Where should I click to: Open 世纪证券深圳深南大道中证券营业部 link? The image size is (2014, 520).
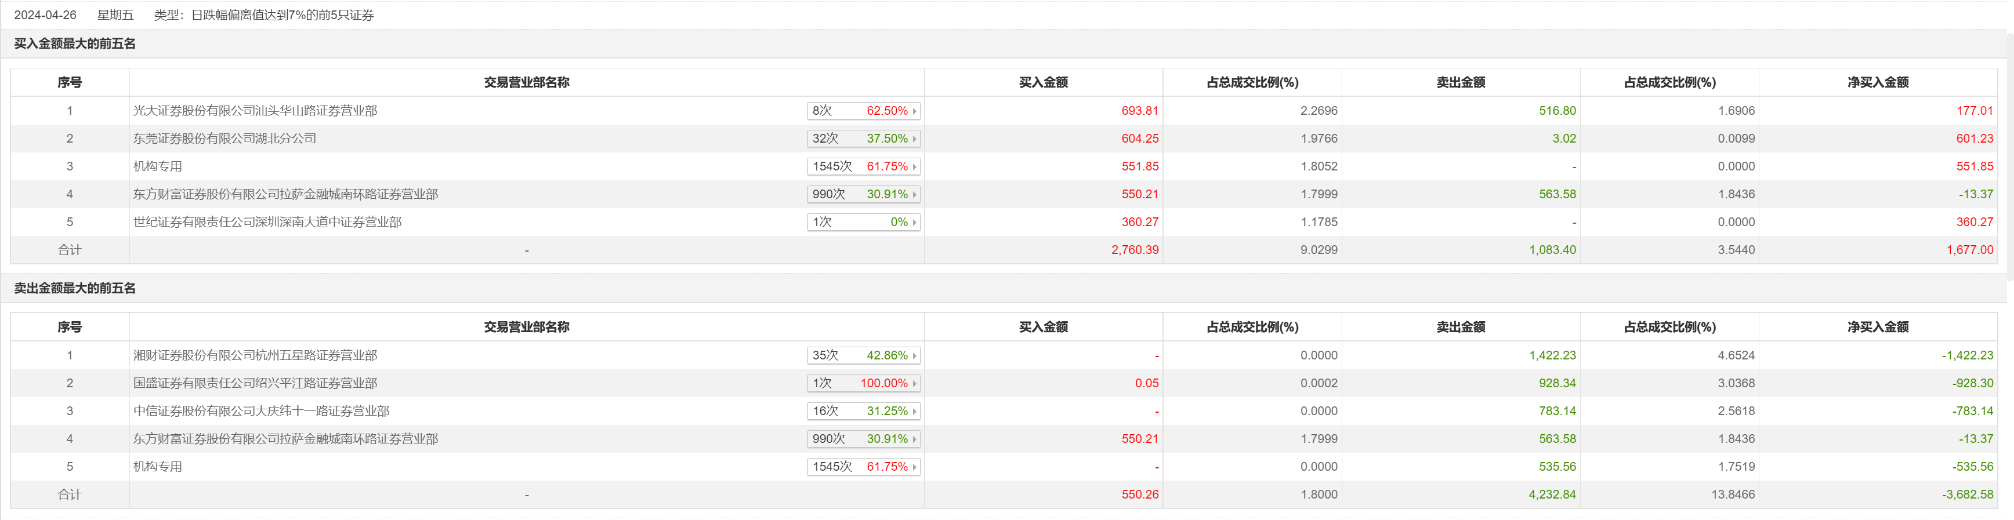tap(267, 223)
